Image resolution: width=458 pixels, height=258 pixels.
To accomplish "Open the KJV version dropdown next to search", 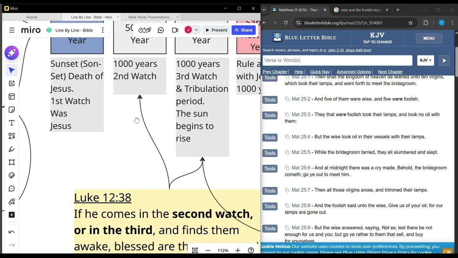I will coord(425,60).
